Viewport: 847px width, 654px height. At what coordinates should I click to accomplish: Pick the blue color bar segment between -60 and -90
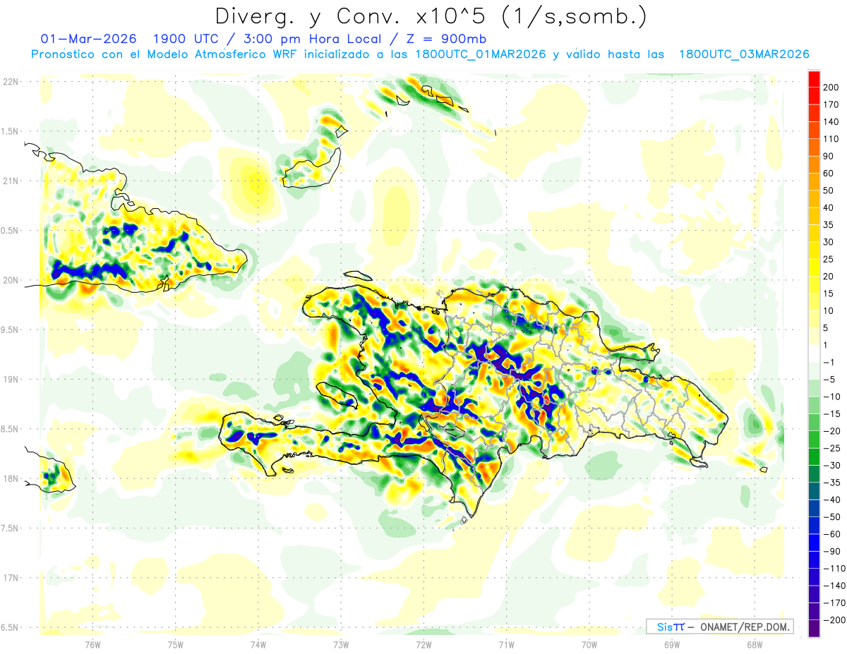pos(814,543)
